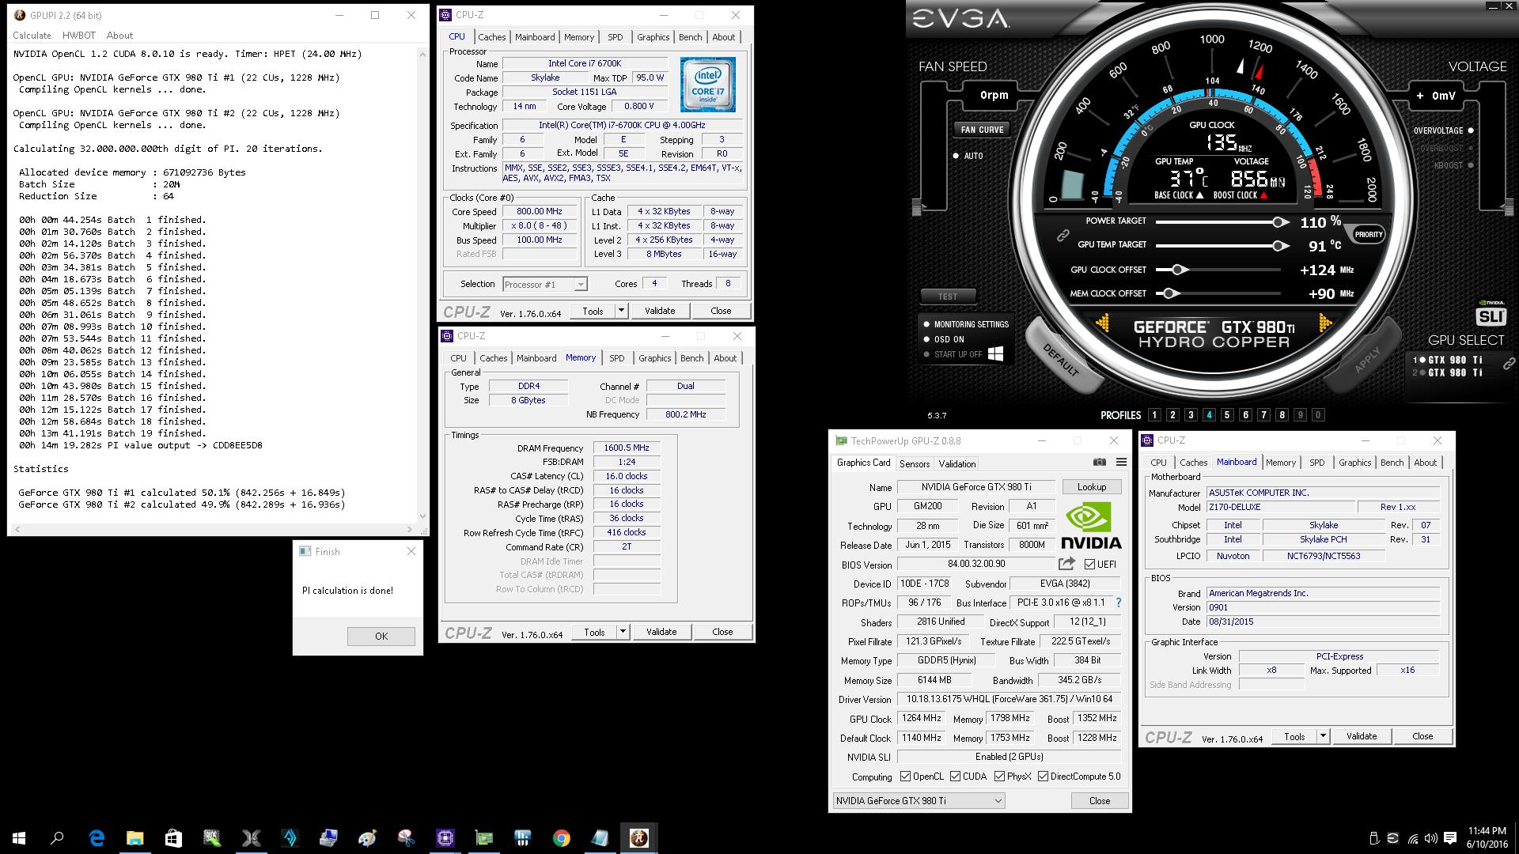Viewport: 1519px width, 854px height.
Task: Click PRIORITY button in EVGA
Action: [x=1369, y=234]
